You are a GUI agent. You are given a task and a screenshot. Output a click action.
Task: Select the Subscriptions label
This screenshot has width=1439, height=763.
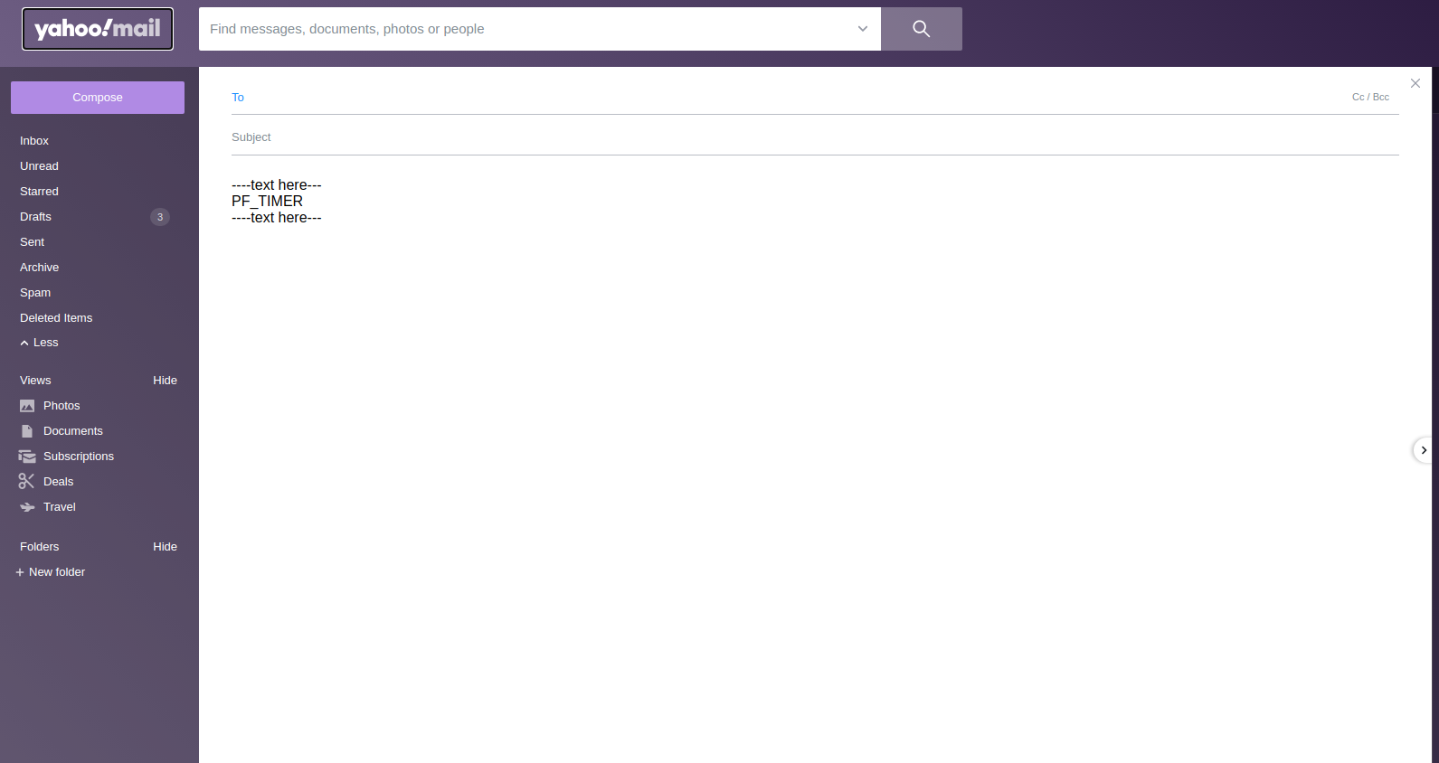click(79, 457)
